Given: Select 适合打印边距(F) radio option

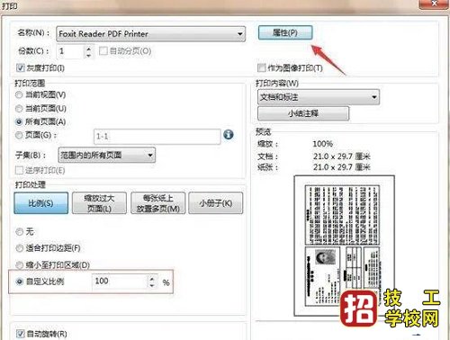Looking at the screenshot, I should click(19, 248).
